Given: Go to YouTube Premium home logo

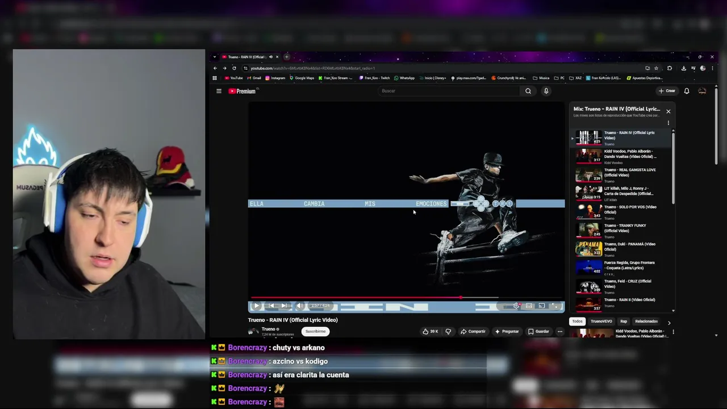Looking at the screenshot, I should point(243,91).
